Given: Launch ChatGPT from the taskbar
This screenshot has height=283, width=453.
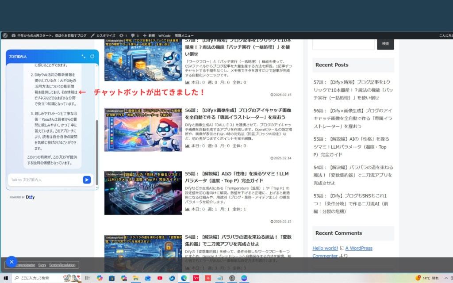Looking at the screenshot, I should tap(231, 278).
